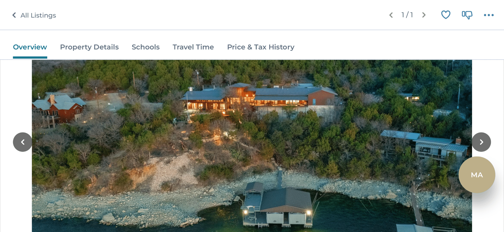Click the aerial property photo

click(x=252, y=146)
